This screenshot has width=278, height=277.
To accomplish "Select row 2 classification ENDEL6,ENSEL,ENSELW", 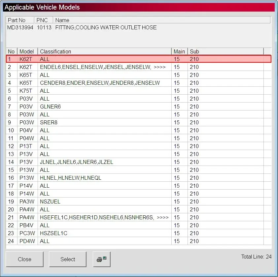I will click(x=95, y=67).
